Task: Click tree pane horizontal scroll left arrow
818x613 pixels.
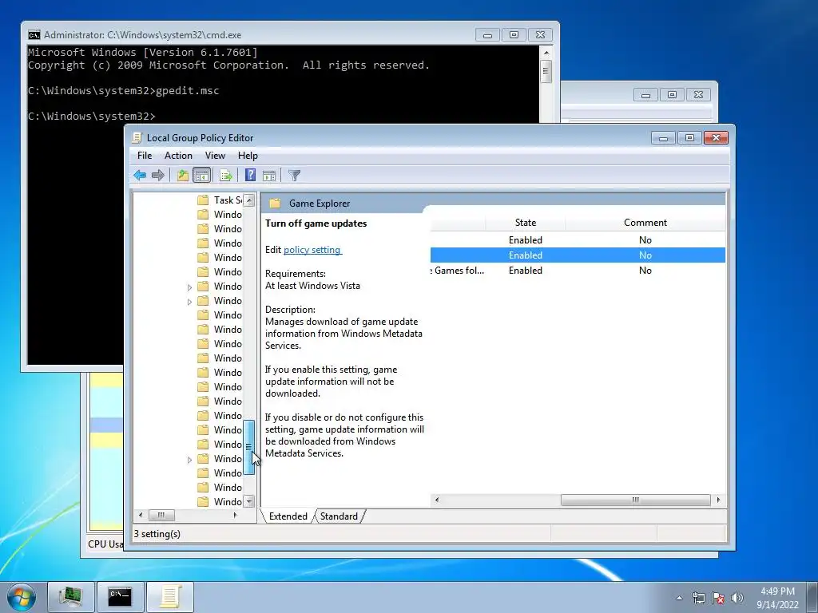Action: pos(141,515)
